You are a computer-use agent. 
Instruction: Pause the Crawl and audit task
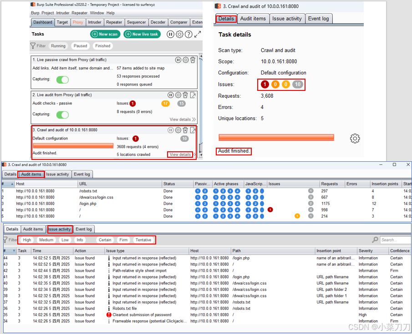171,130
